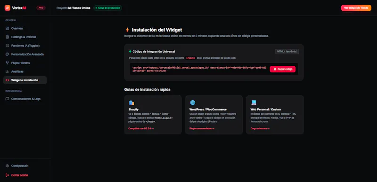Click the Activo en producción status badge
Image resolution: width=377 pixels, height=182 pixels.
107,8
